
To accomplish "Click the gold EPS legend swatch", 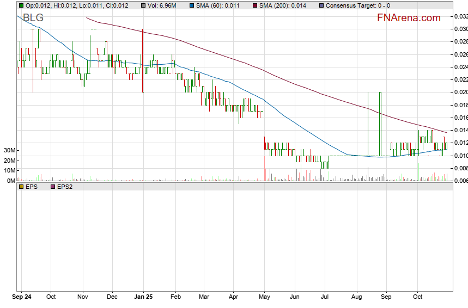I will pos(21,187).
